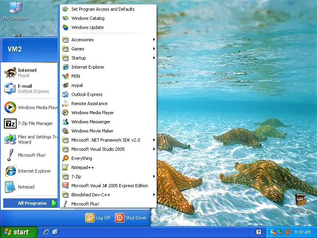Open Set Program Access and Defaults
The height and width of the screenshot is (238, 317).
(x=108, y=9)
